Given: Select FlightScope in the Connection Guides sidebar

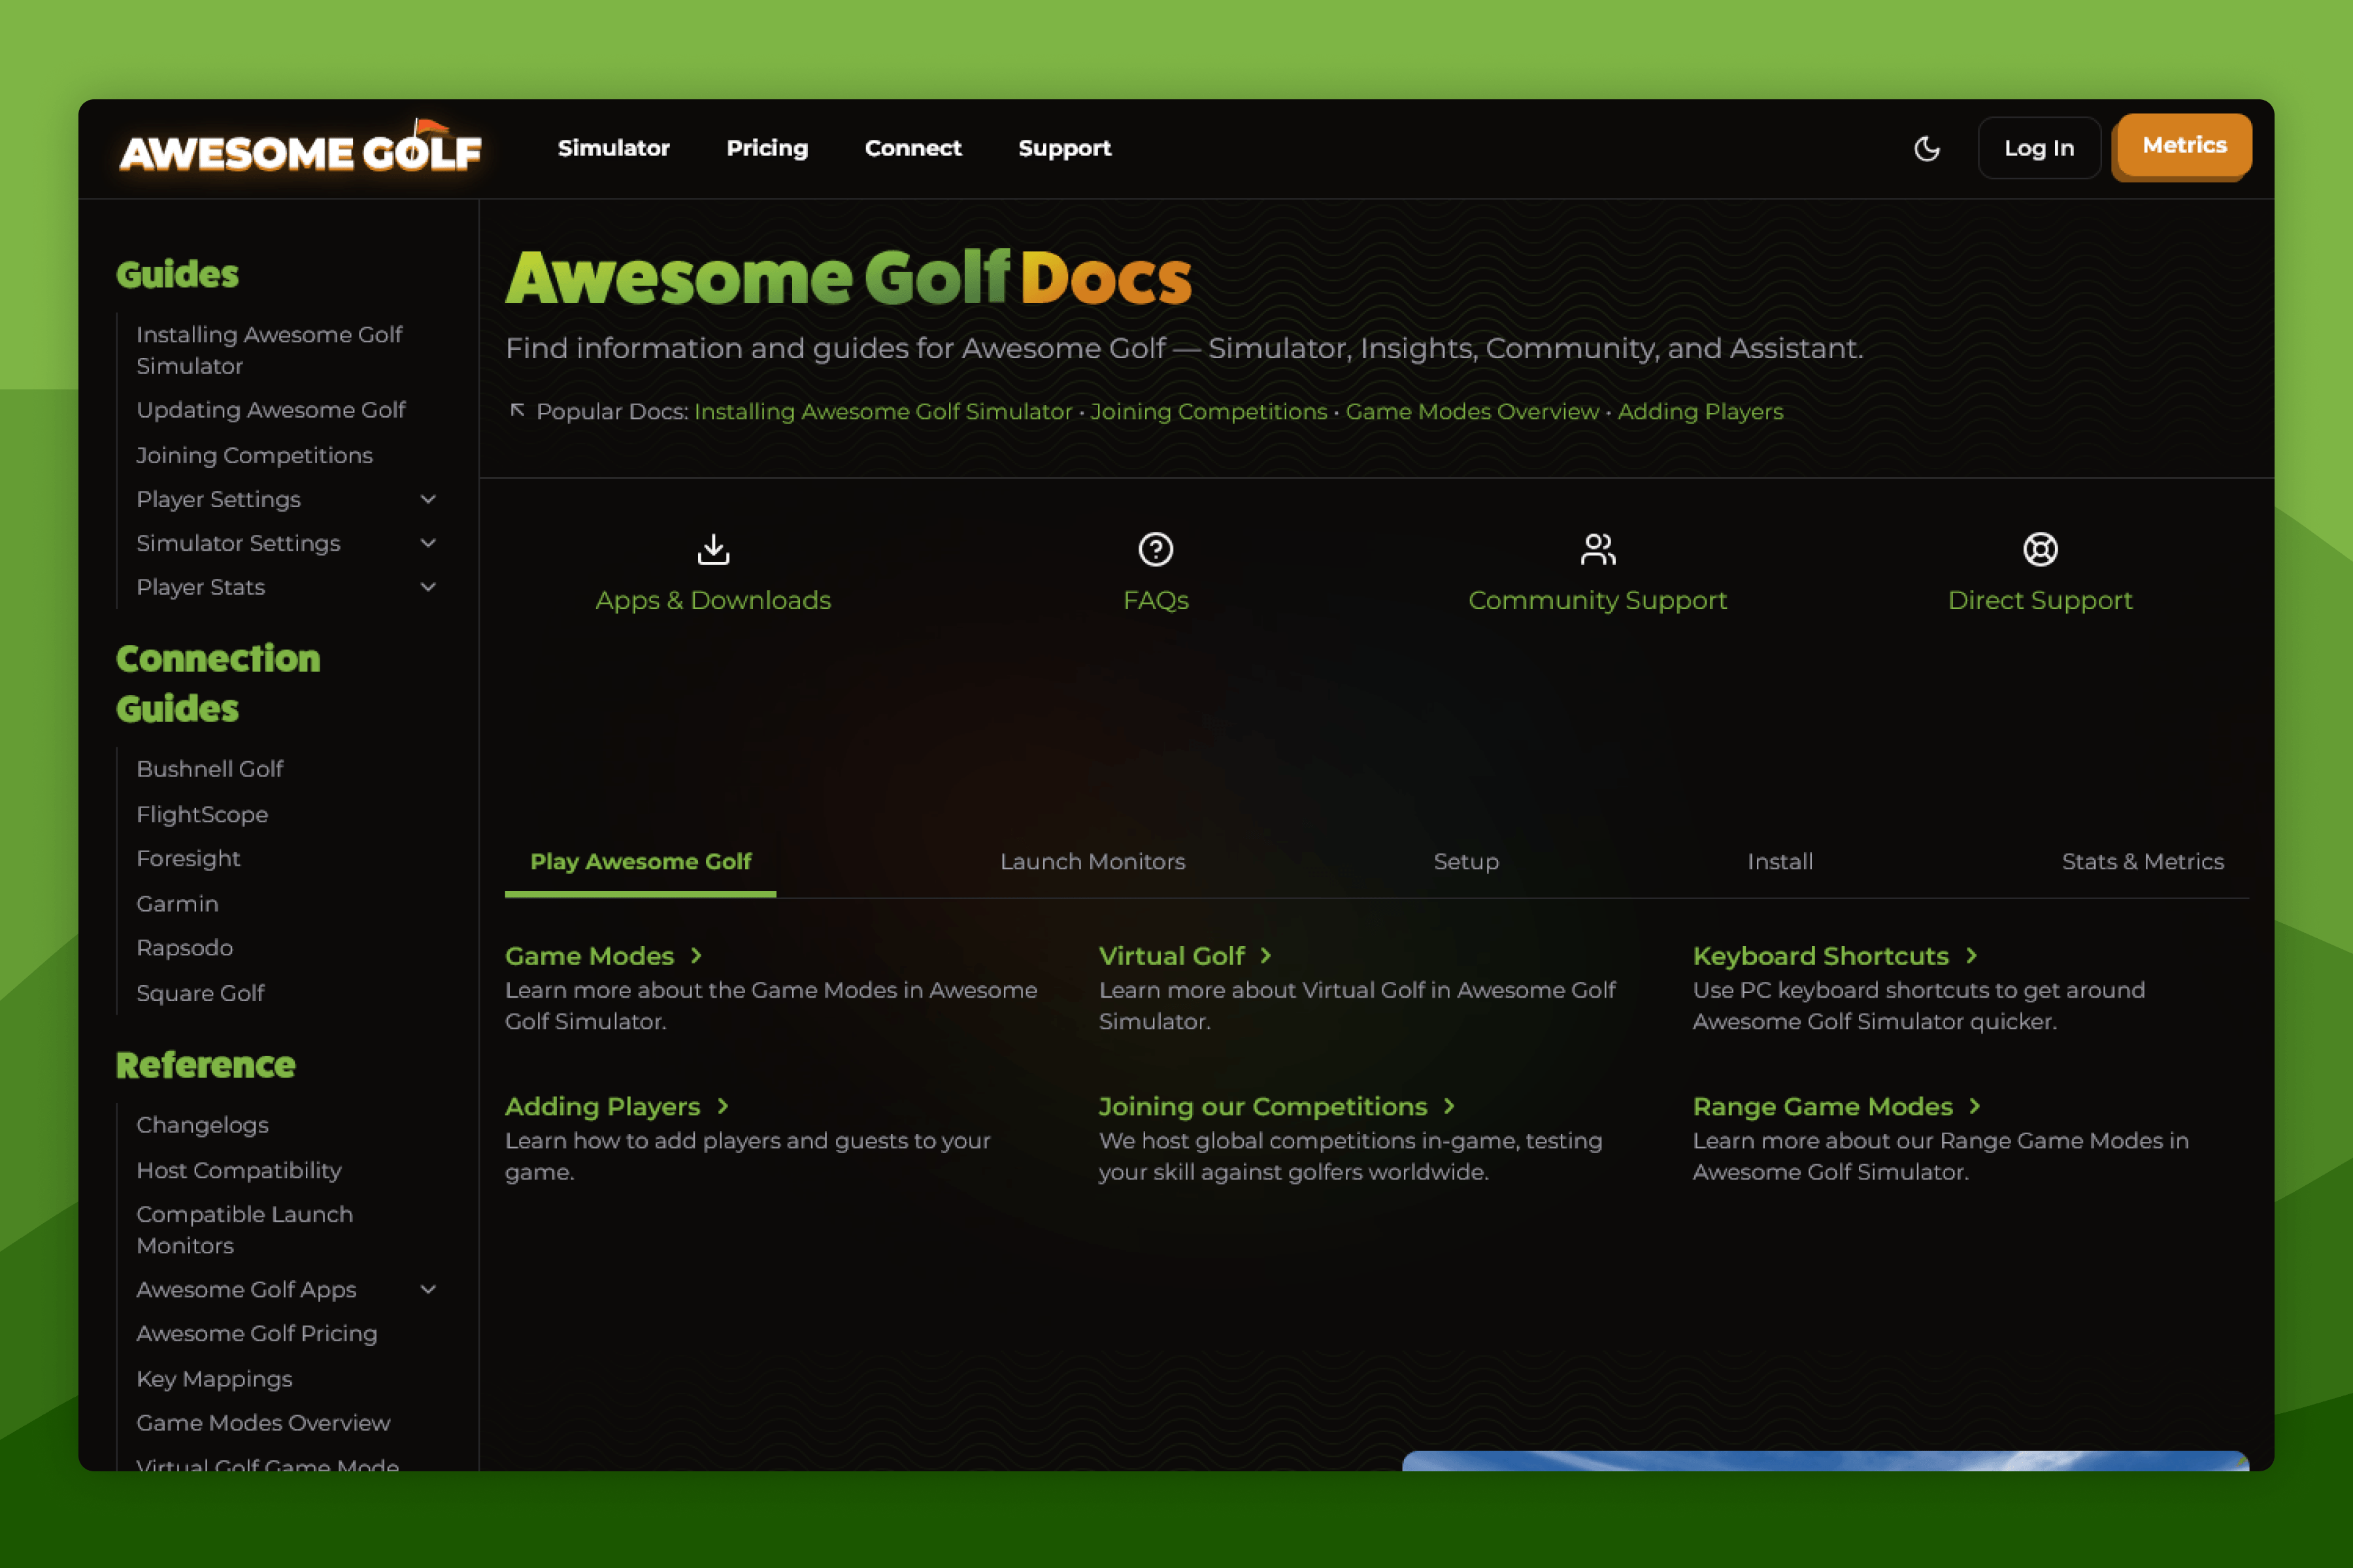Looking at the screenshot, I should [202, 814].
